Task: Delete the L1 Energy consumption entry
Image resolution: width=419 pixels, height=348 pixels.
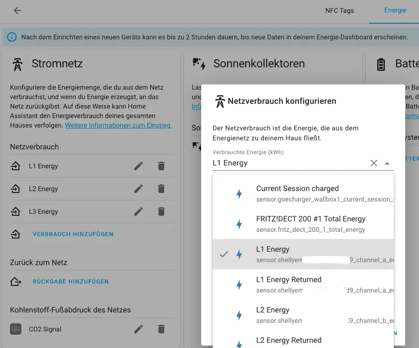Action: coord(161,166)
